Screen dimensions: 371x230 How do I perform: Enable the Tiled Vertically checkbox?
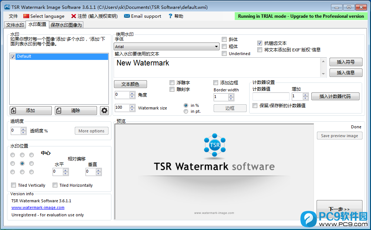pyautogui.click(x=13, y=185)
